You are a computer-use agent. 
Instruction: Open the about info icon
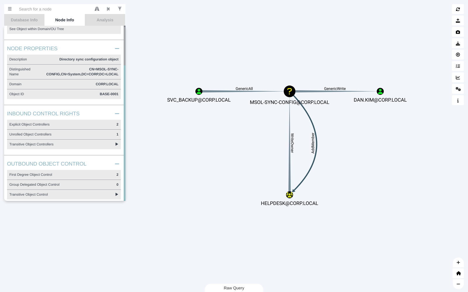click(x=458, y=100)
